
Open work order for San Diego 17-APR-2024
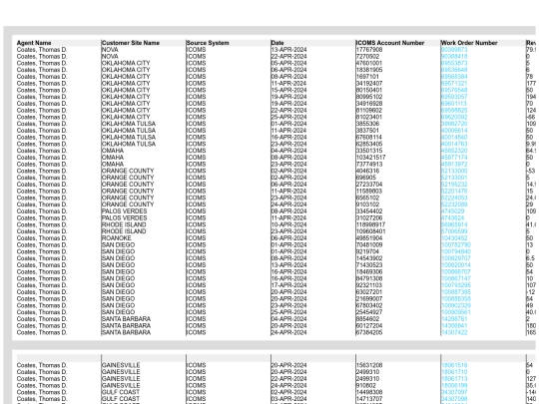click(456, 285)
